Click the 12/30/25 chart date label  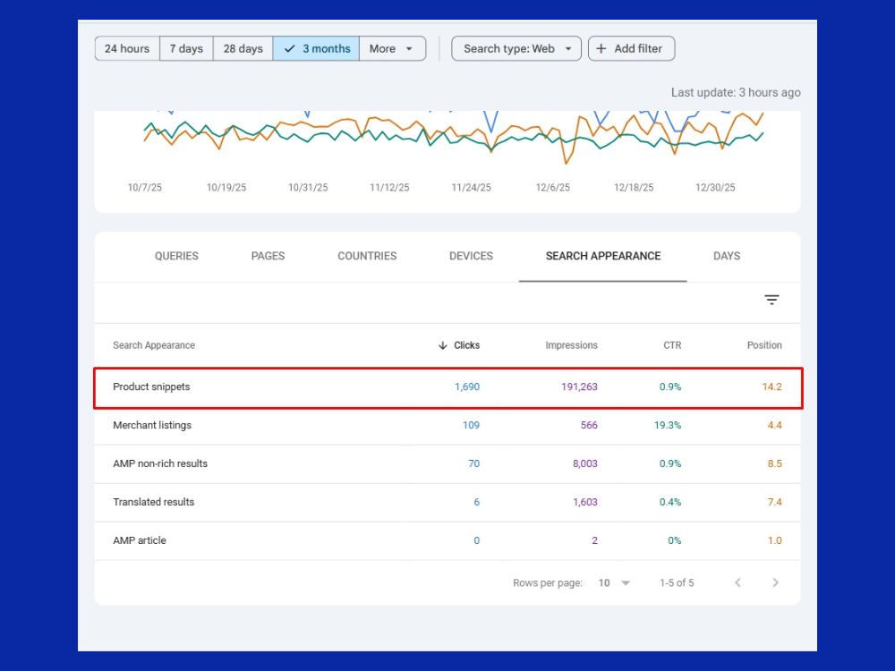pyautogui.click(x=715, y=187)
